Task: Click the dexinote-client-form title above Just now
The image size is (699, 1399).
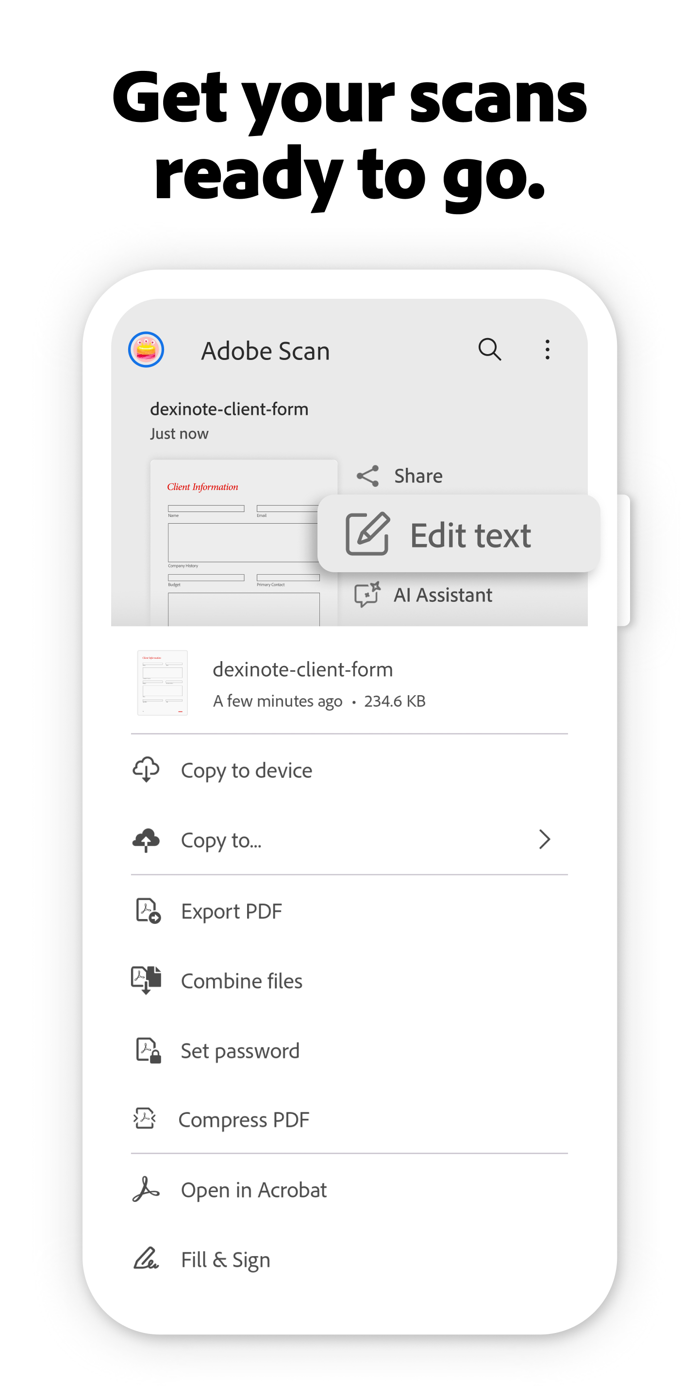Action: (x=229, y=409)
